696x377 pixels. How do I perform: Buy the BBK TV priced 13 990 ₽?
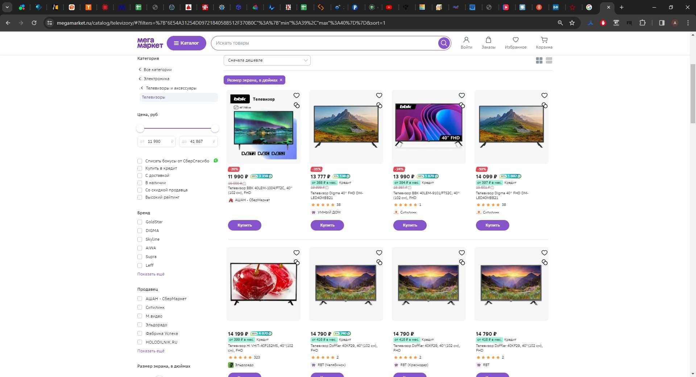coord(410,225)
